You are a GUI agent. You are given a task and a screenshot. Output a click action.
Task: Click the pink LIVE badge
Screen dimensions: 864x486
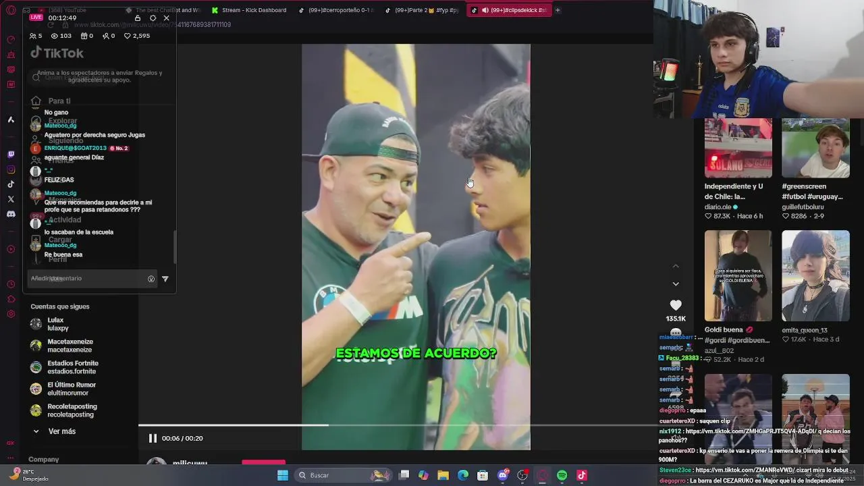(x=36, y=18)
